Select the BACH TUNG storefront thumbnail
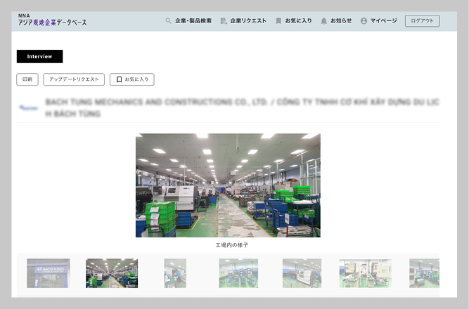This screenshot has height=309, width=469. coord(49,273)
